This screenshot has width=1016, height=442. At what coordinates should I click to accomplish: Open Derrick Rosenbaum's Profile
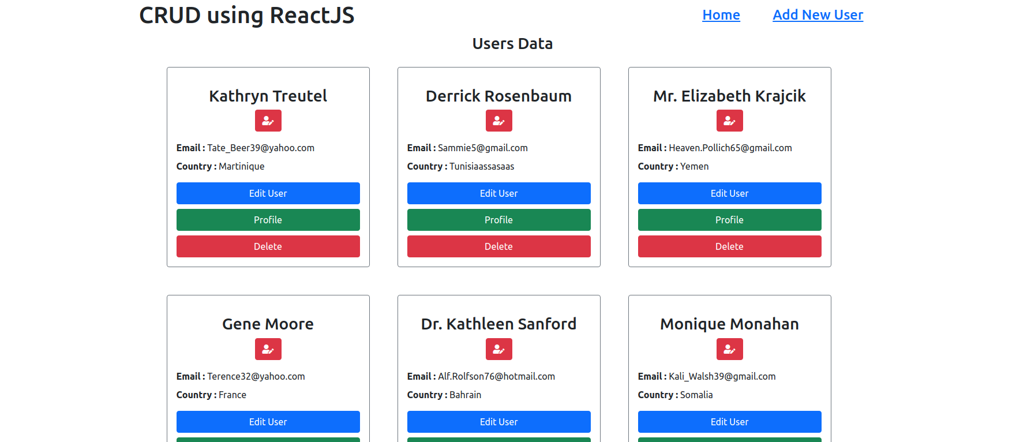click(499, 220)
